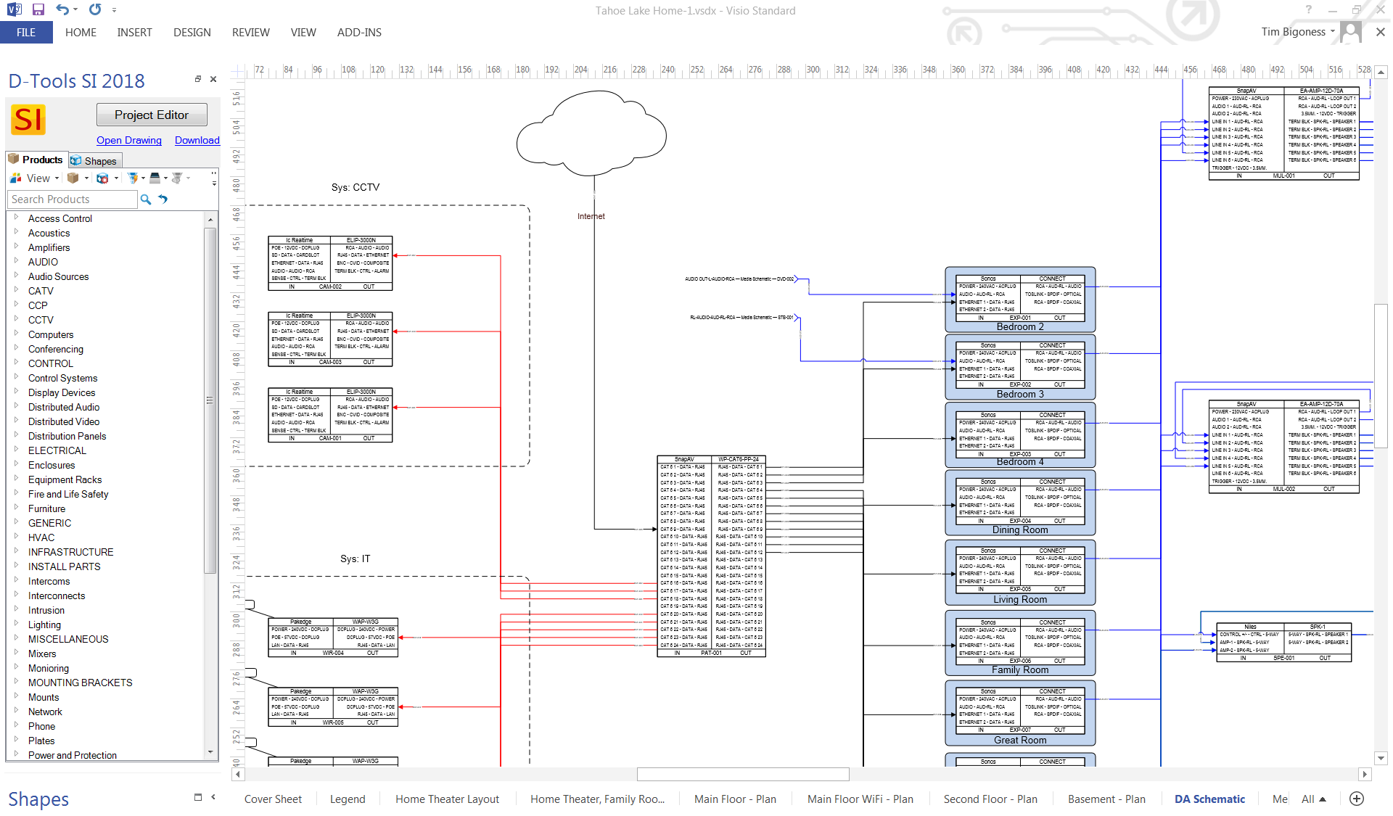Screen dimensions: 1393x816
Task: Expand the CONTROL product category
Action: click(17, 363)
